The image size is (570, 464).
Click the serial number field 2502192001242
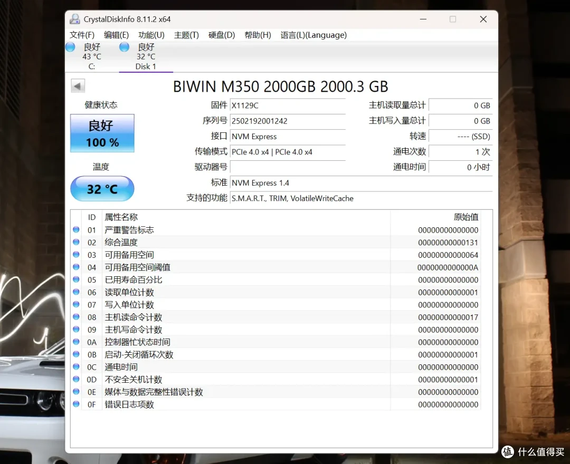click(288, 121)
